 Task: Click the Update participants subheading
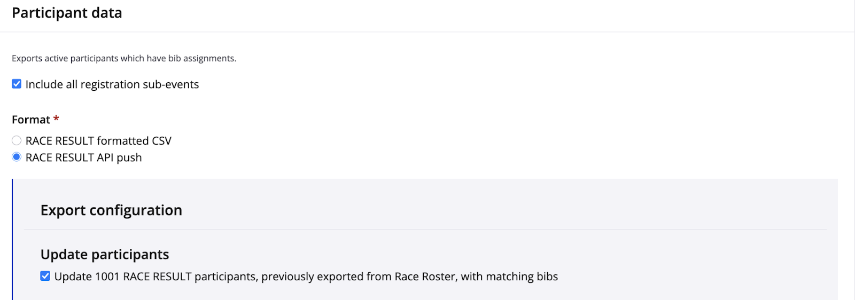[105, 255]
